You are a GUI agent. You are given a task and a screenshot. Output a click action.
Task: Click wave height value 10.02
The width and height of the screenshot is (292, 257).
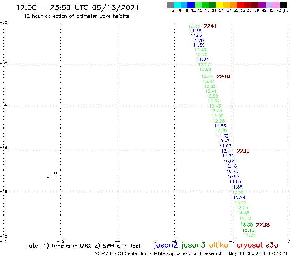pos(230,161)
